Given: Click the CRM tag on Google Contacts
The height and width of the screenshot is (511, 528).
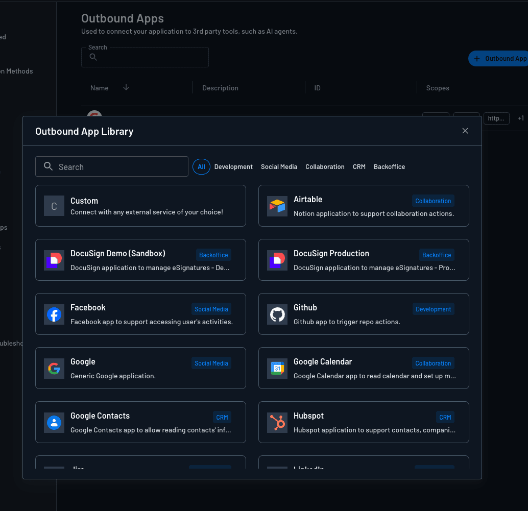Looking at the screenshot, I should [x=222, y=418].
